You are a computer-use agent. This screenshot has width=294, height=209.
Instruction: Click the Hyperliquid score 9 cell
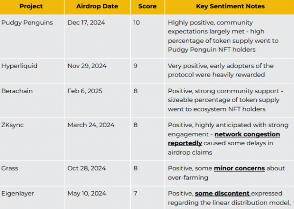(147, 71)
